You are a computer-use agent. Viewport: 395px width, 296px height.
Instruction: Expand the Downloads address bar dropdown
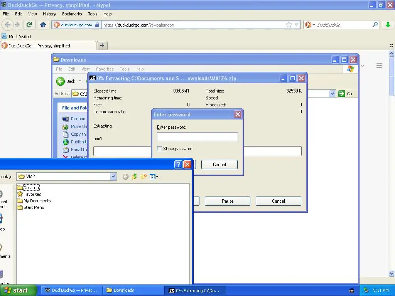tap(332, 94)
